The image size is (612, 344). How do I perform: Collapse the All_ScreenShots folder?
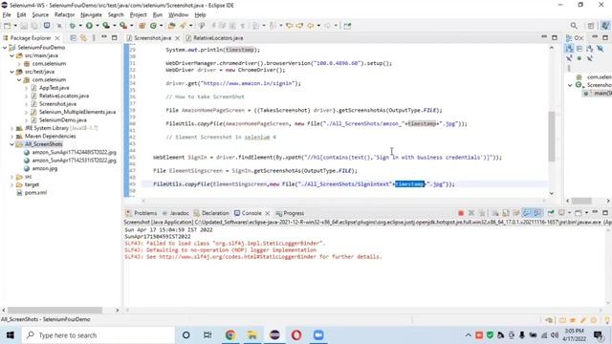pyautogui.click(x=12, y=144)
